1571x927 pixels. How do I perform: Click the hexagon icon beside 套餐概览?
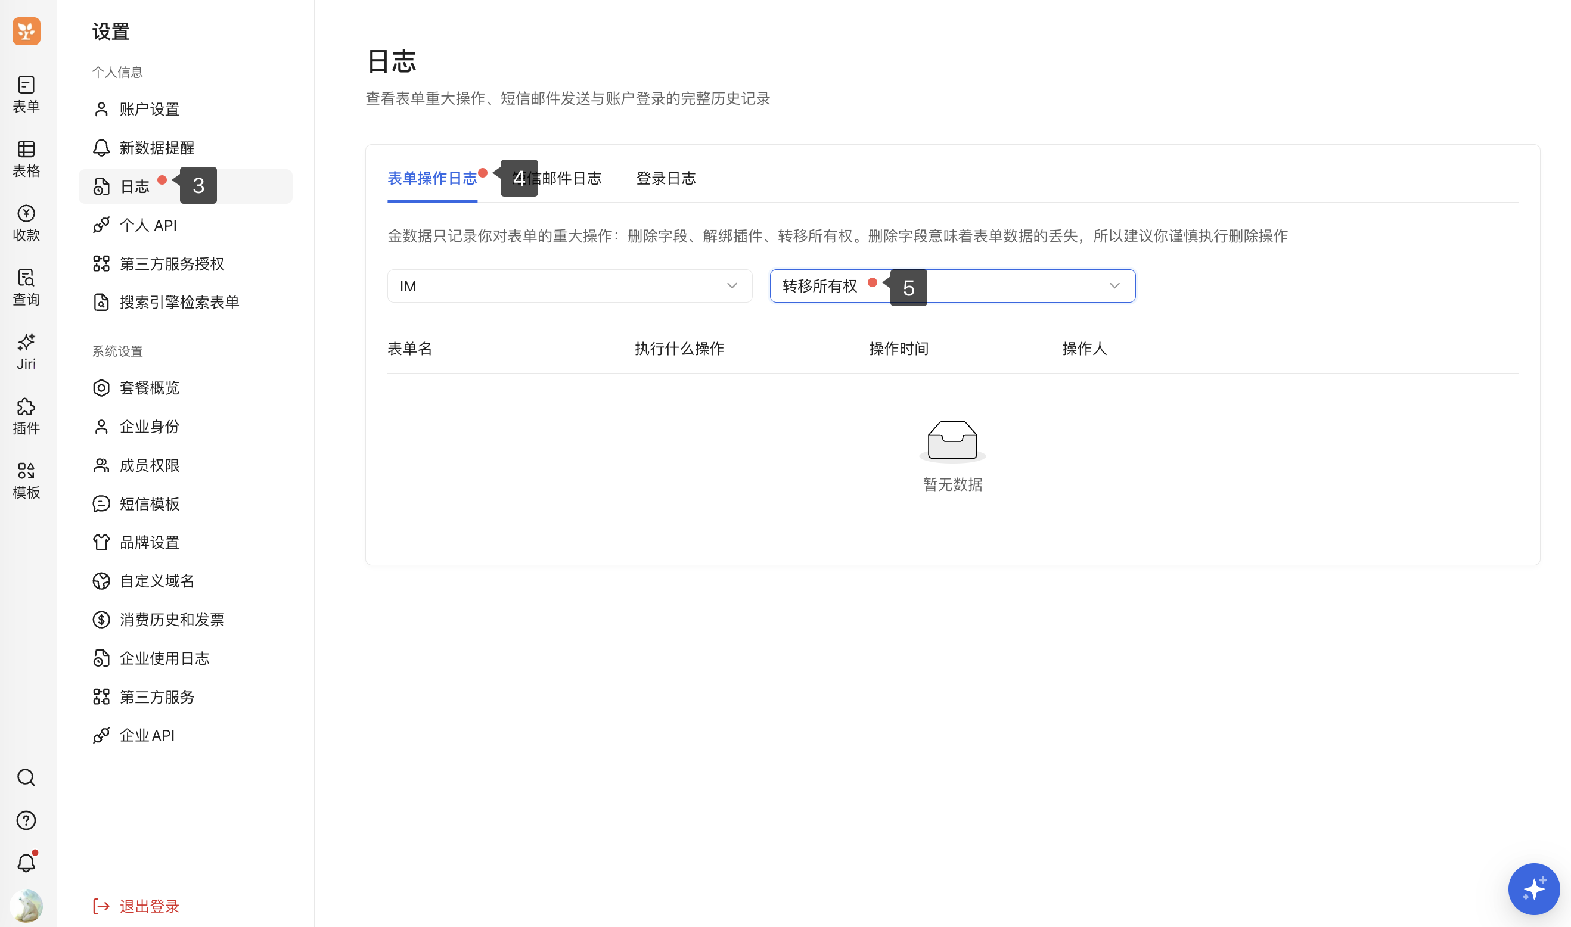101,388
